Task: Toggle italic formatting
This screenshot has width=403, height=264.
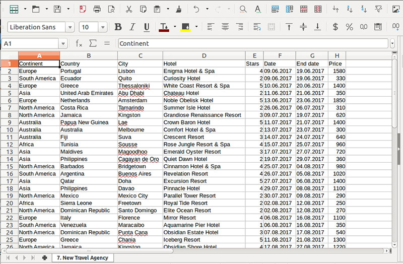Action: coord(132,27)
